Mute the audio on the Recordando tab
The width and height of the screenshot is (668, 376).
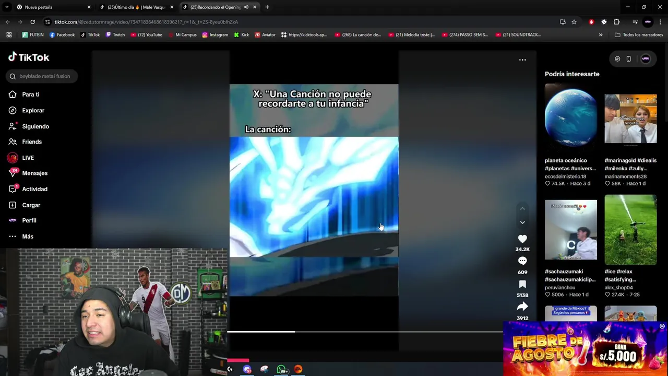point(246,7)
